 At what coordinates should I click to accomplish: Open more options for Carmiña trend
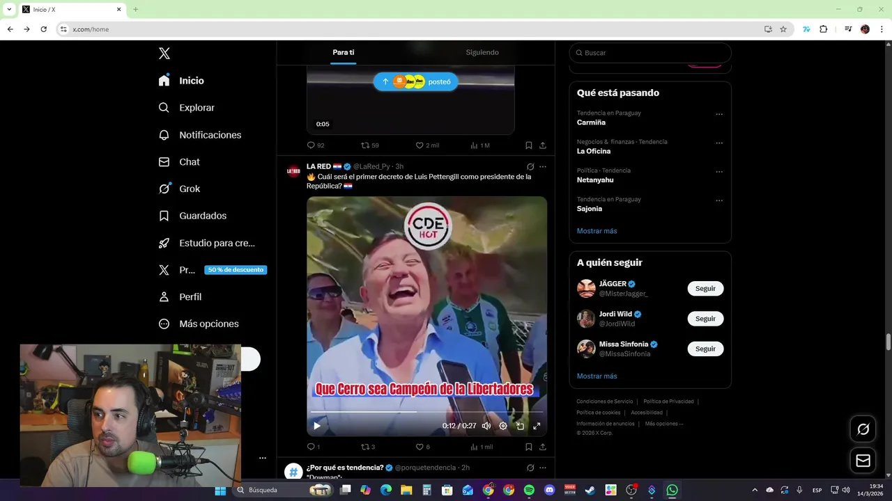pos(719,114)
